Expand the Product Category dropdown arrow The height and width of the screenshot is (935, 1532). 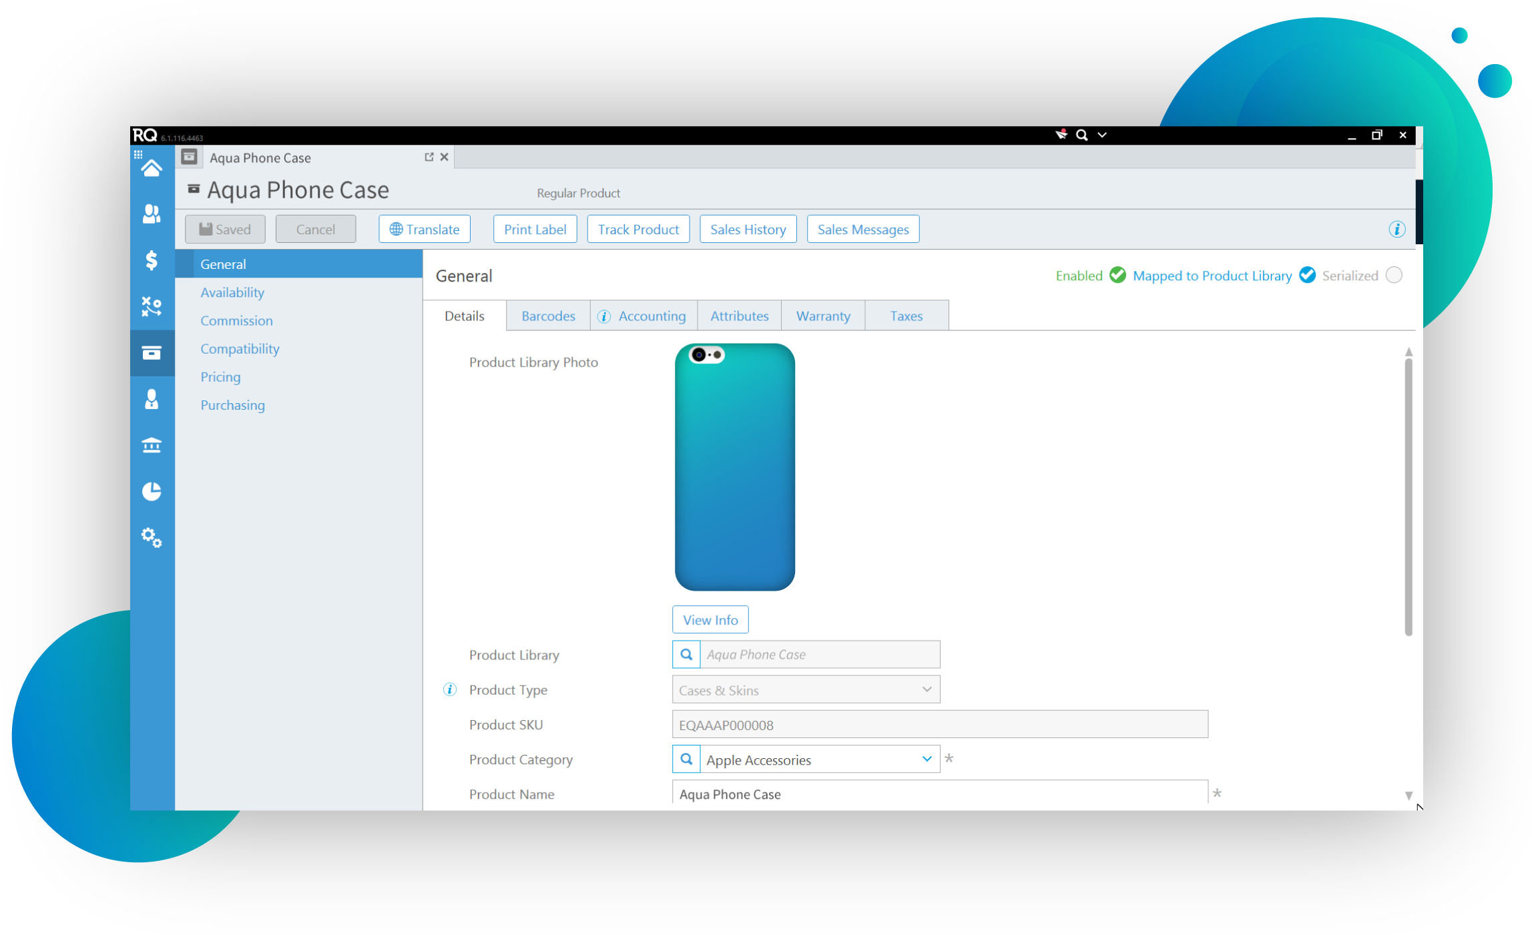pyautogui.click(x=926, y=759)
